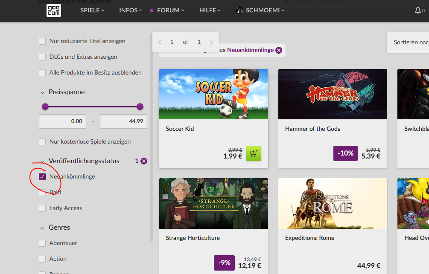429x274 pixels.
Task: Collapse the Veröffentlichungsstatus section
Action: [42, 162]
